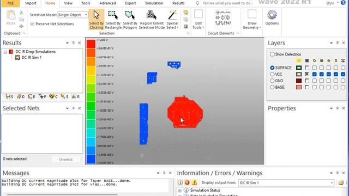Choose the Select By Polygon tool
Viewport: 349px width, 196px height.
pos(130,20)
